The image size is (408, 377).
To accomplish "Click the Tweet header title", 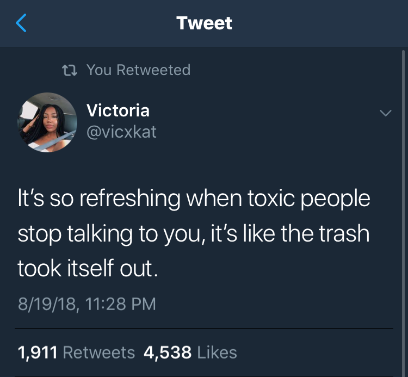I will pyautogui.click(x=204, y=23).
